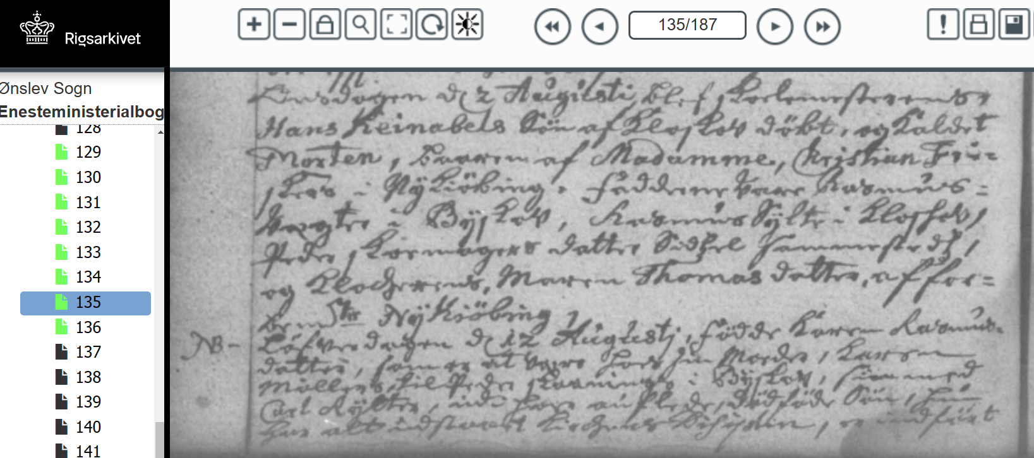Go to the previous page
The width and height of the screenshot is (1034, 458).
tap(599, 26)
